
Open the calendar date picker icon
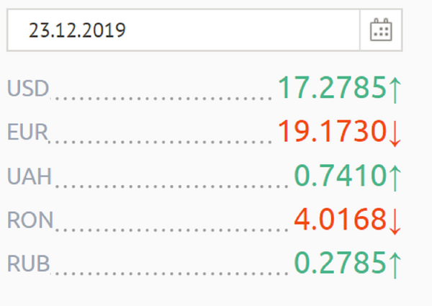pyautogui.click(x=381, y=30)
